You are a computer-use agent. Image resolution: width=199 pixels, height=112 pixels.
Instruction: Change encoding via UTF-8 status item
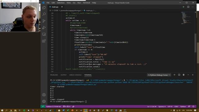click(170, 106)
